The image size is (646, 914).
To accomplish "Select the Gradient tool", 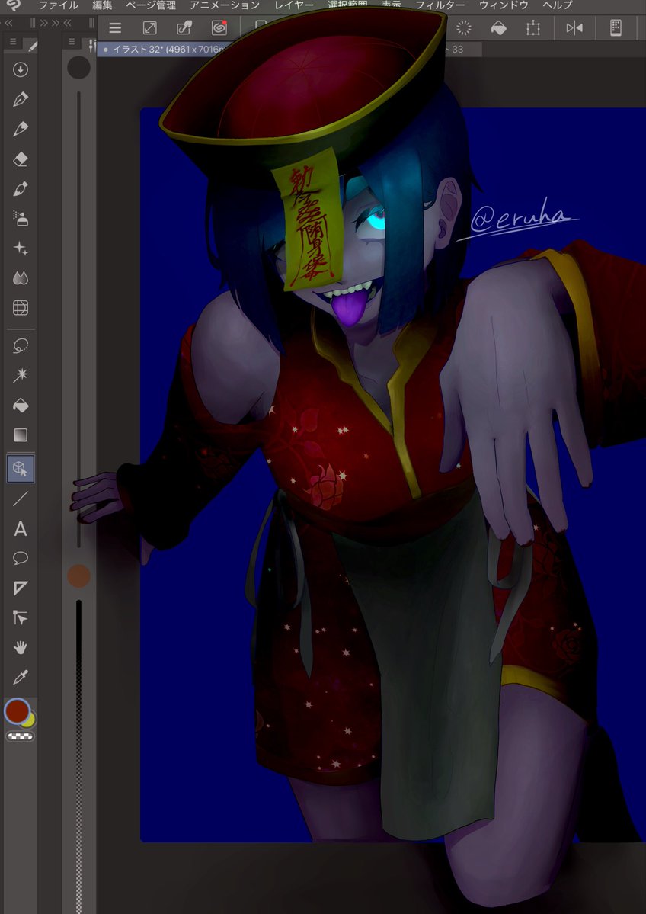I will pyautogui.click(x=21, y=435).
